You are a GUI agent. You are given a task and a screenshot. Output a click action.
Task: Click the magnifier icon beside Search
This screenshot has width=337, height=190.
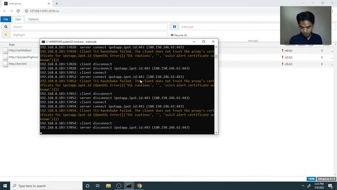click(6, 27)
